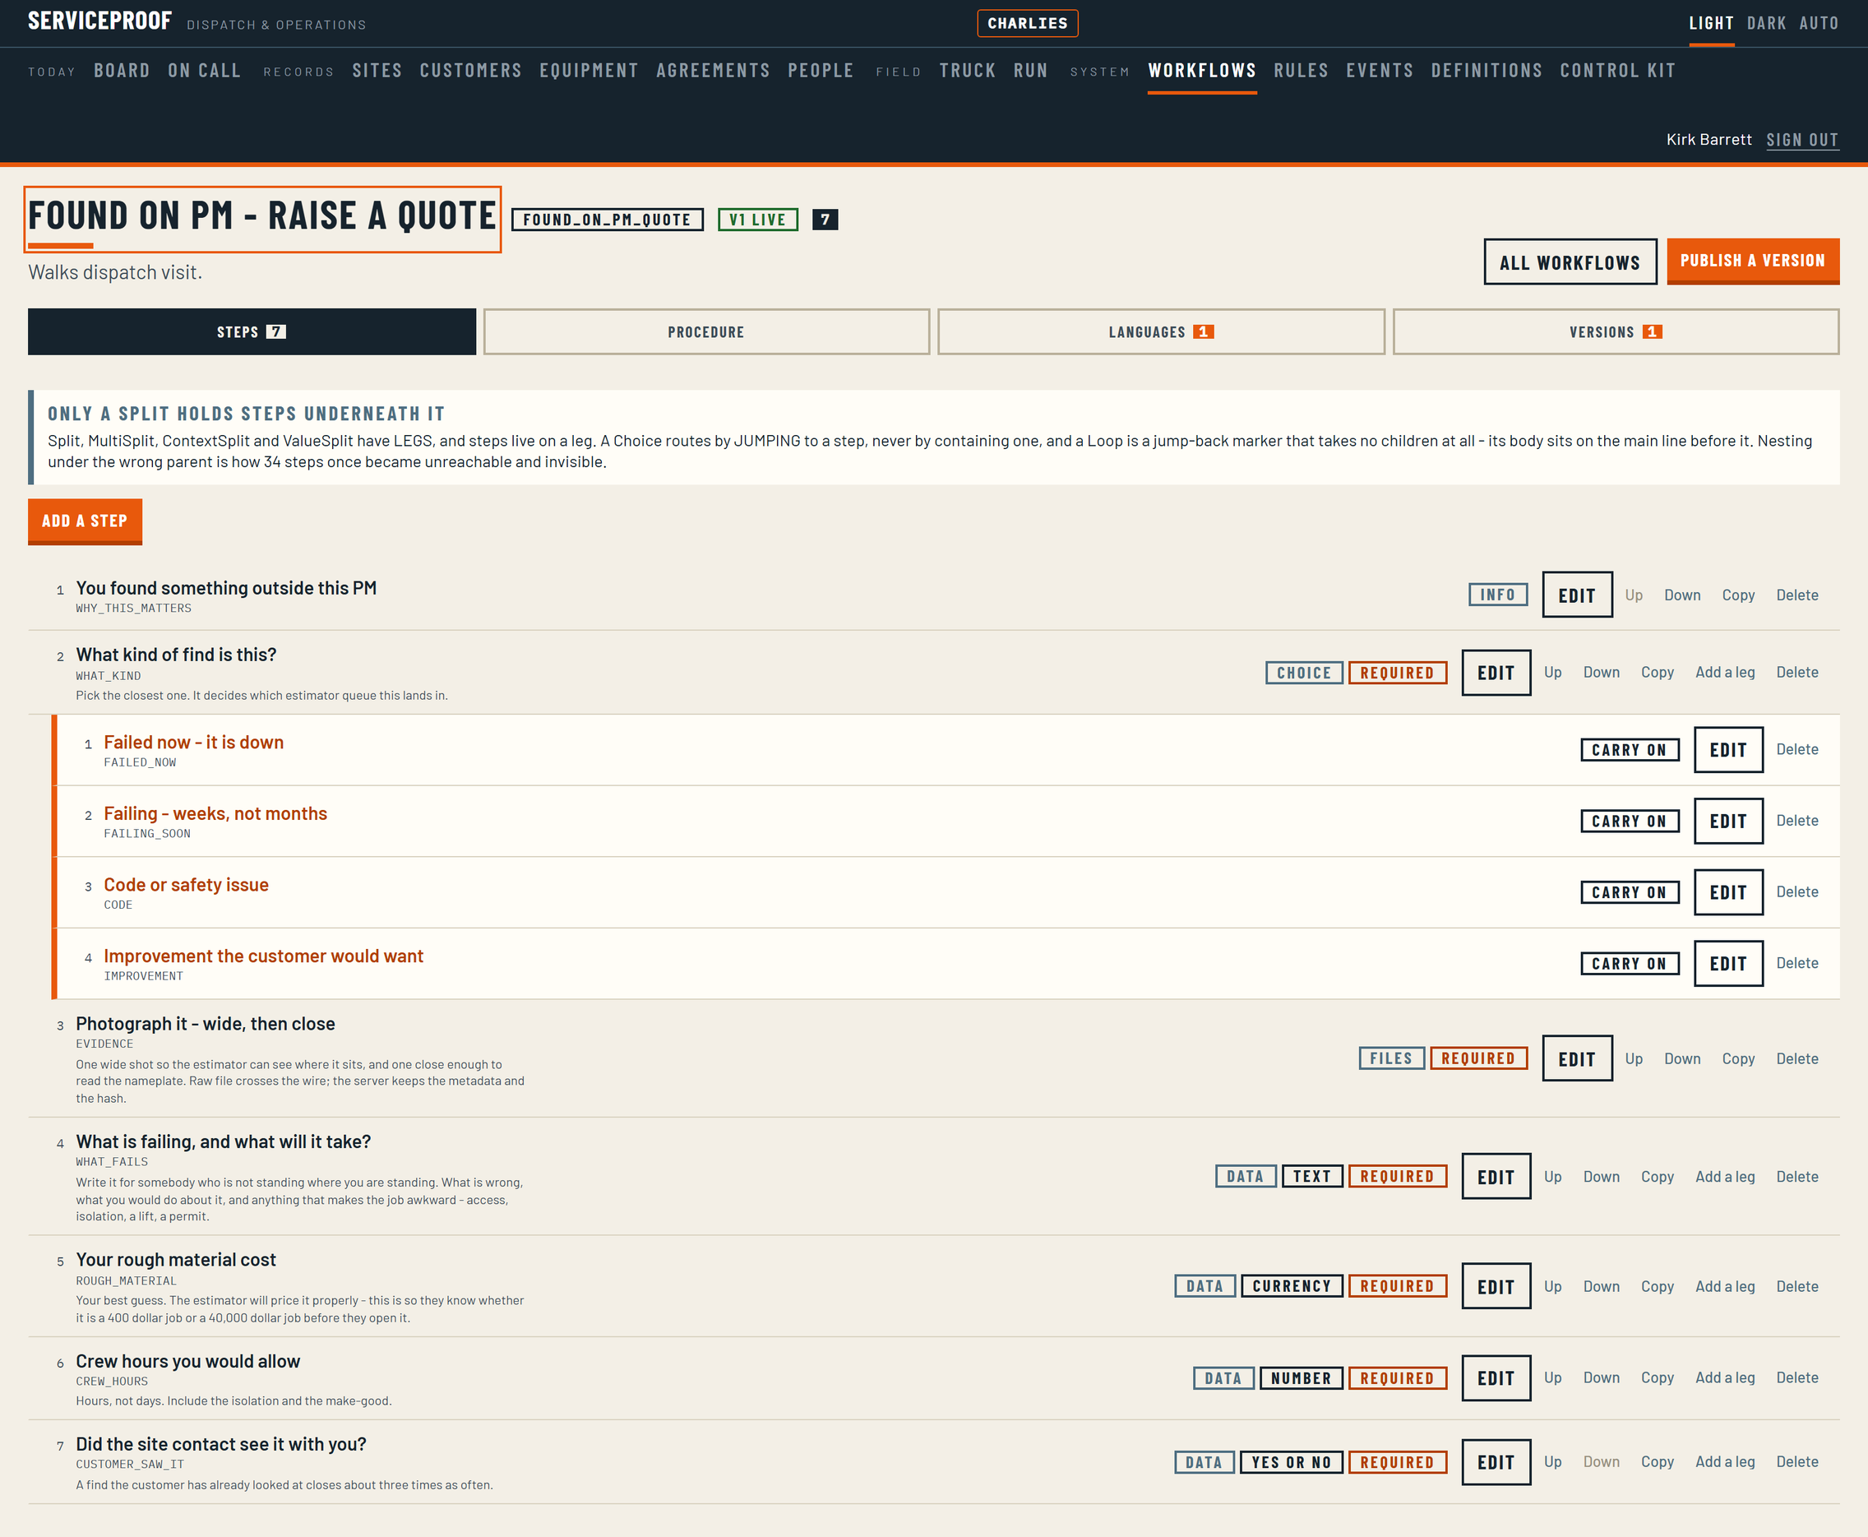The height and width of the screenshot is (1537, 1868).
Task: Copy the 'What is failing' step
Action: 1658,1177
